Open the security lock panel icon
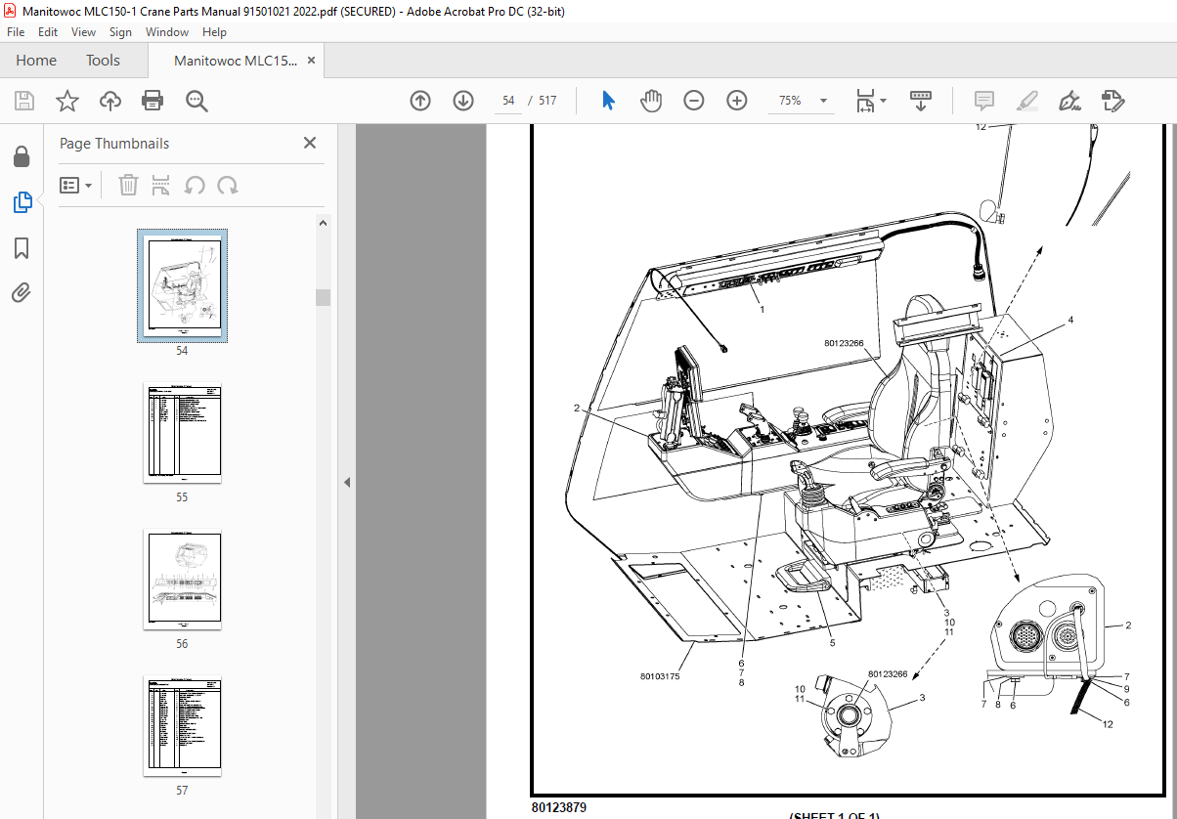Viewport: 1177px width, 819px height. (x=22, y=157)
